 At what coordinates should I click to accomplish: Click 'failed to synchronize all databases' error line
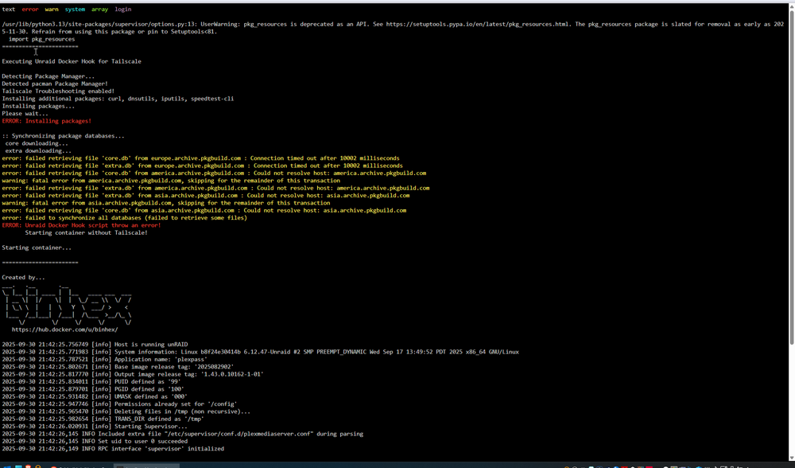(x=125, y=218)
